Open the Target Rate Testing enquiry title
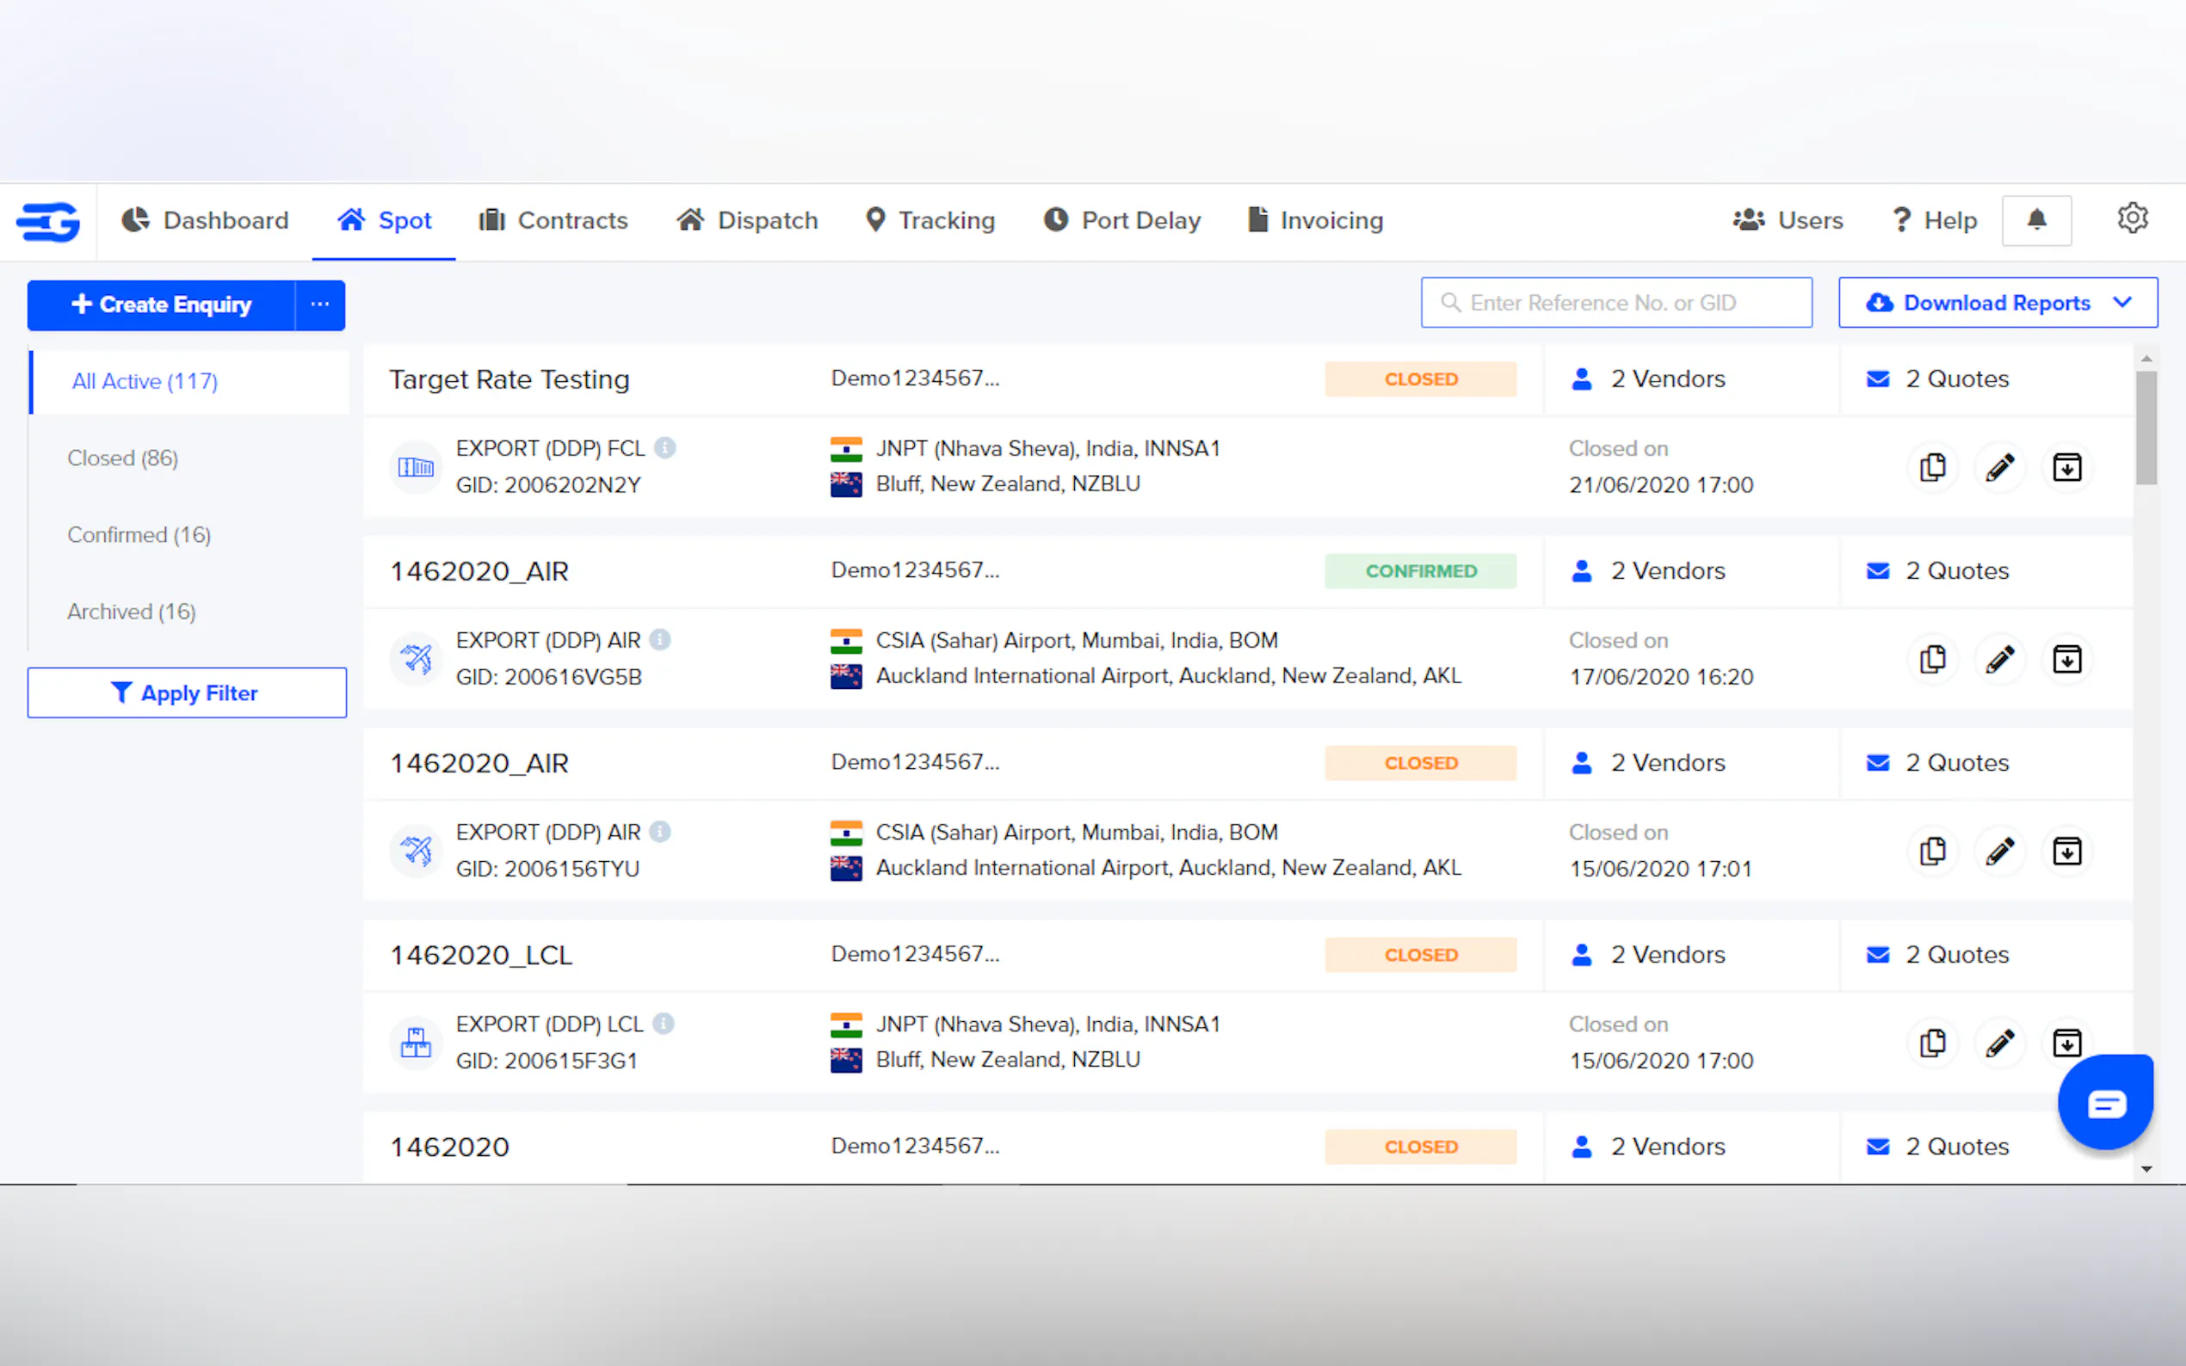 [x=509, y=379]
